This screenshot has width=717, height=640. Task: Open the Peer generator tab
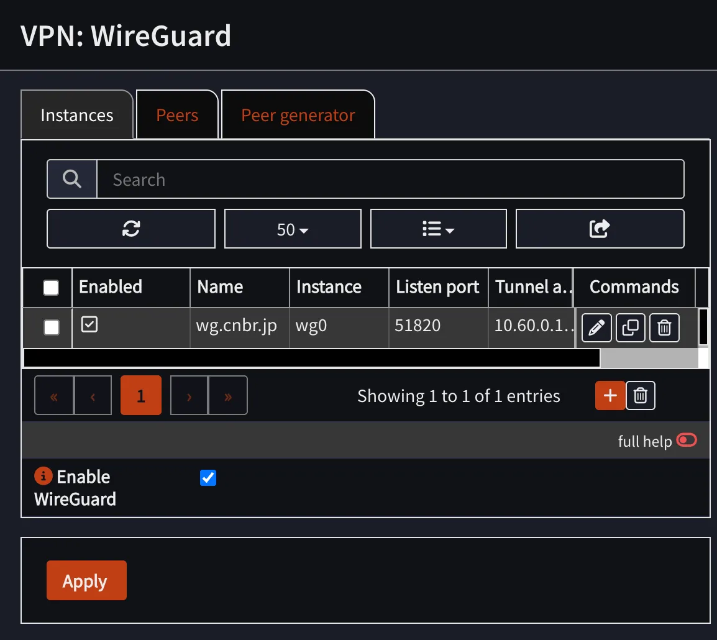298,114
